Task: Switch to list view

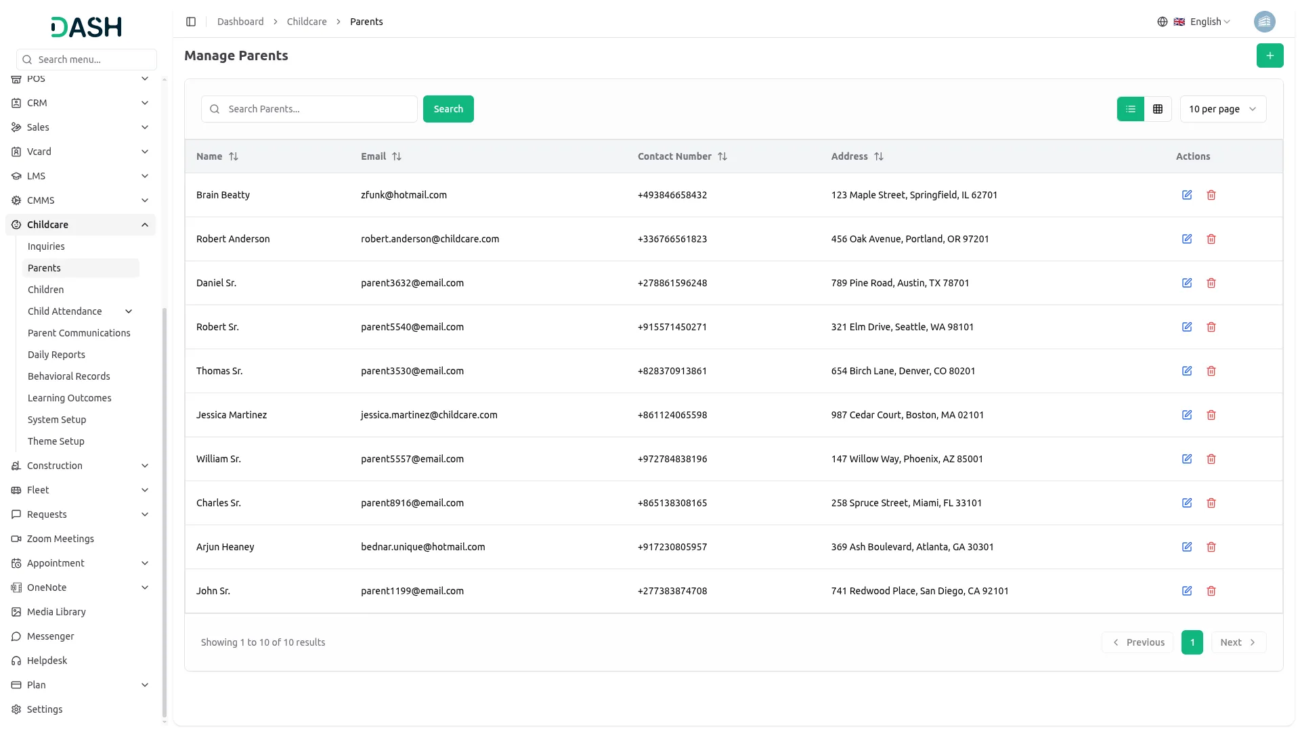Action: click(x=1130, y=109)
